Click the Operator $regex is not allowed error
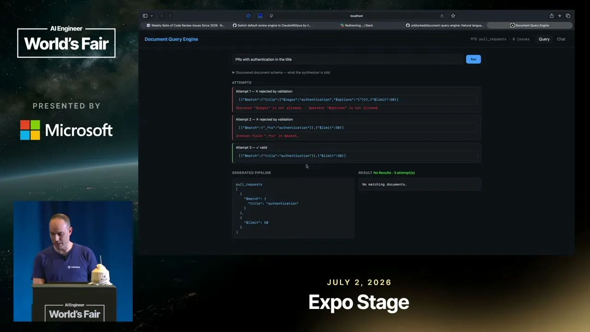This screenshot has width=590, height=332. (307, 108)
